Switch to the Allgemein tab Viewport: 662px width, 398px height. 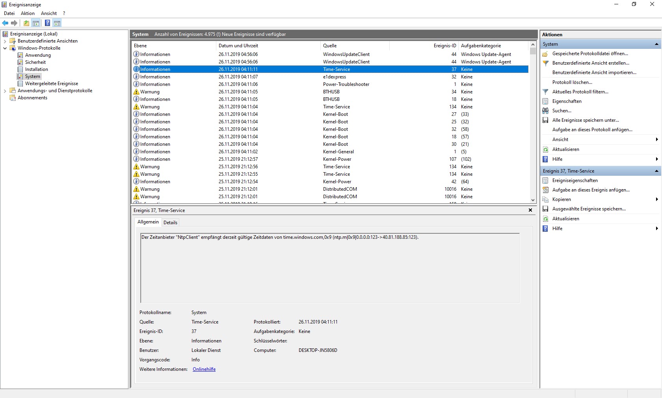[x=148, y=222]
